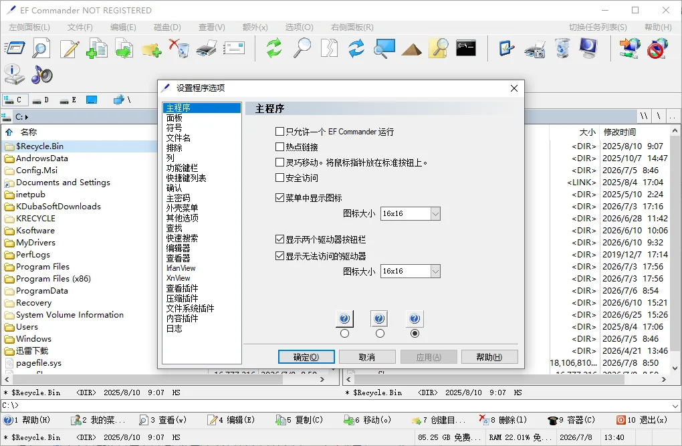Click the new folder icon with plus

coord(151,49)
